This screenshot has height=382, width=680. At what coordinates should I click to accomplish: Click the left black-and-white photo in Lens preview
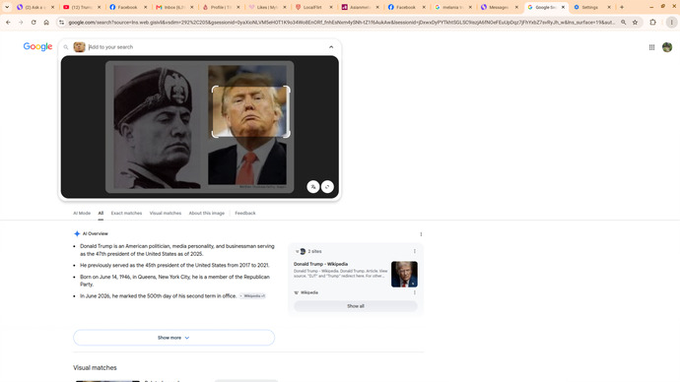click(157, 127)
